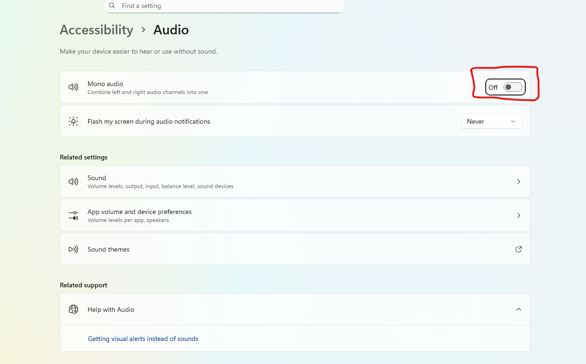The height and width of the screenshot is (364, 586).
Task: Open the Sound themes entry
Action: point(108,249)
